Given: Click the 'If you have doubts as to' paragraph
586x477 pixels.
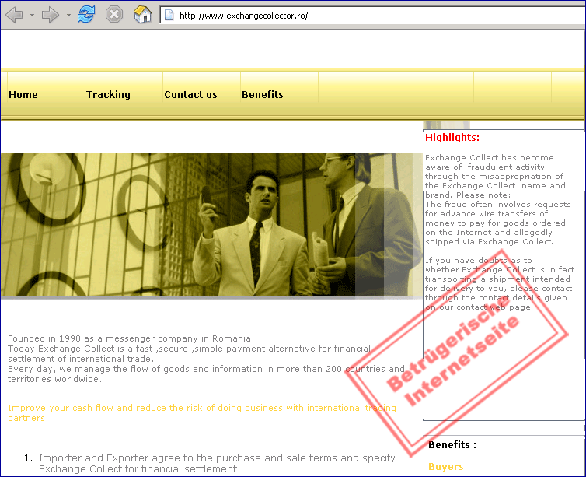Looking at the screenshot, I should coord(500,283).
